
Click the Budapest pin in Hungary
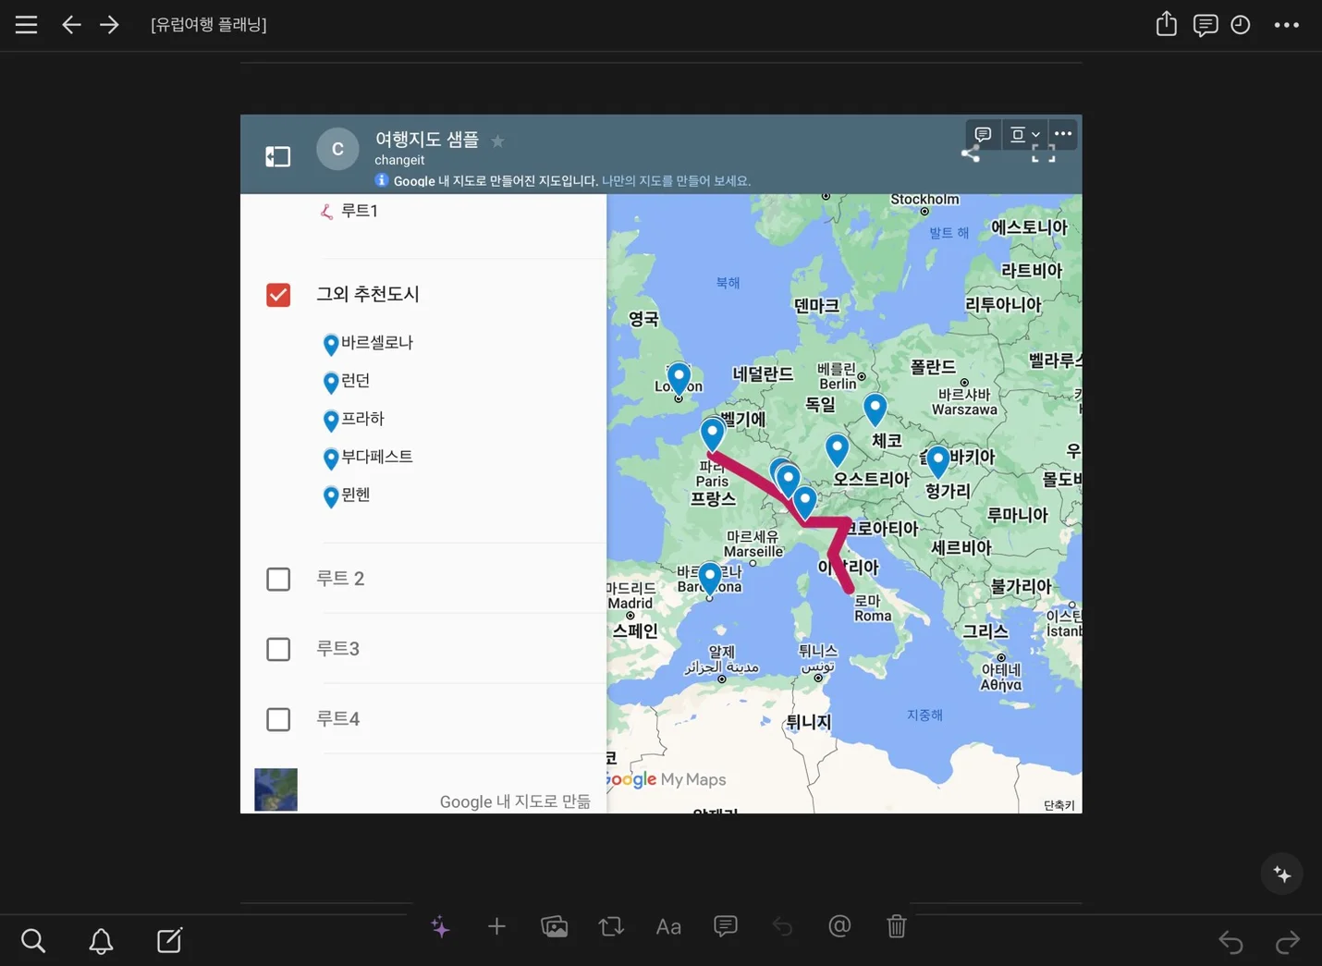(x=937, y=460)
